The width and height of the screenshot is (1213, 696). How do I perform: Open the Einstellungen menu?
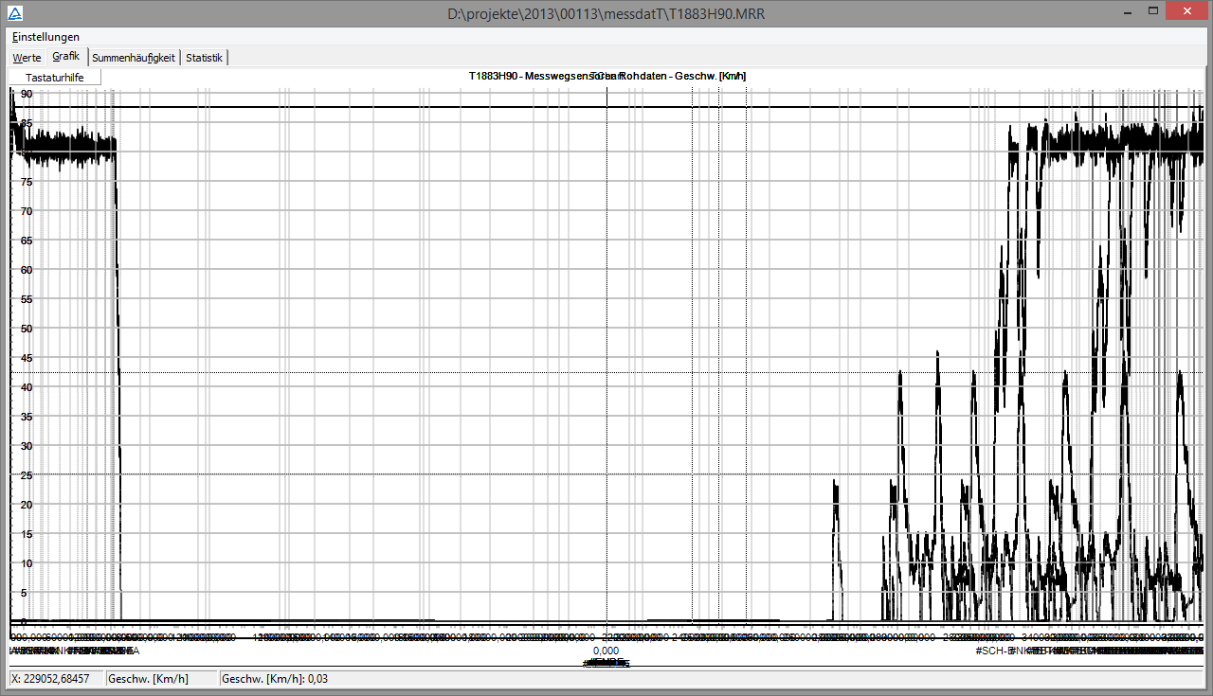pyautogui.click(x=45, y=37)
